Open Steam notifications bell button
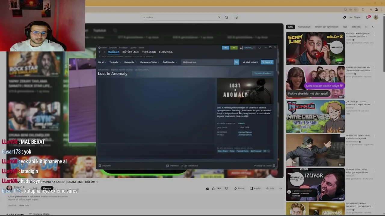The image size is (385, 216). [234, 48]
